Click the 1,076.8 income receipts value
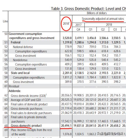Screen dimensions: 126x138 [67, 134]
